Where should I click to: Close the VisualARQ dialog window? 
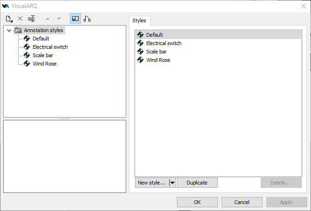coord(304,6)
